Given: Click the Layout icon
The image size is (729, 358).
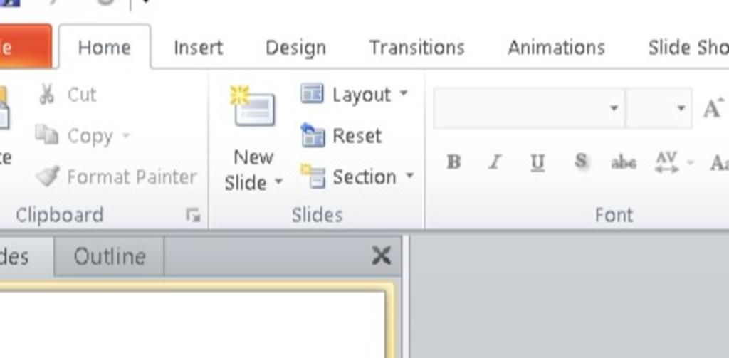Looking at the screenshot, I should [x=313, y=94].
